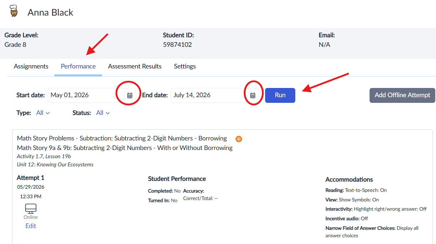The width and height of the screenshot is (436, 244).
Task: Click the orange badge icon beside Borrowing title
Action: point(239,139)
